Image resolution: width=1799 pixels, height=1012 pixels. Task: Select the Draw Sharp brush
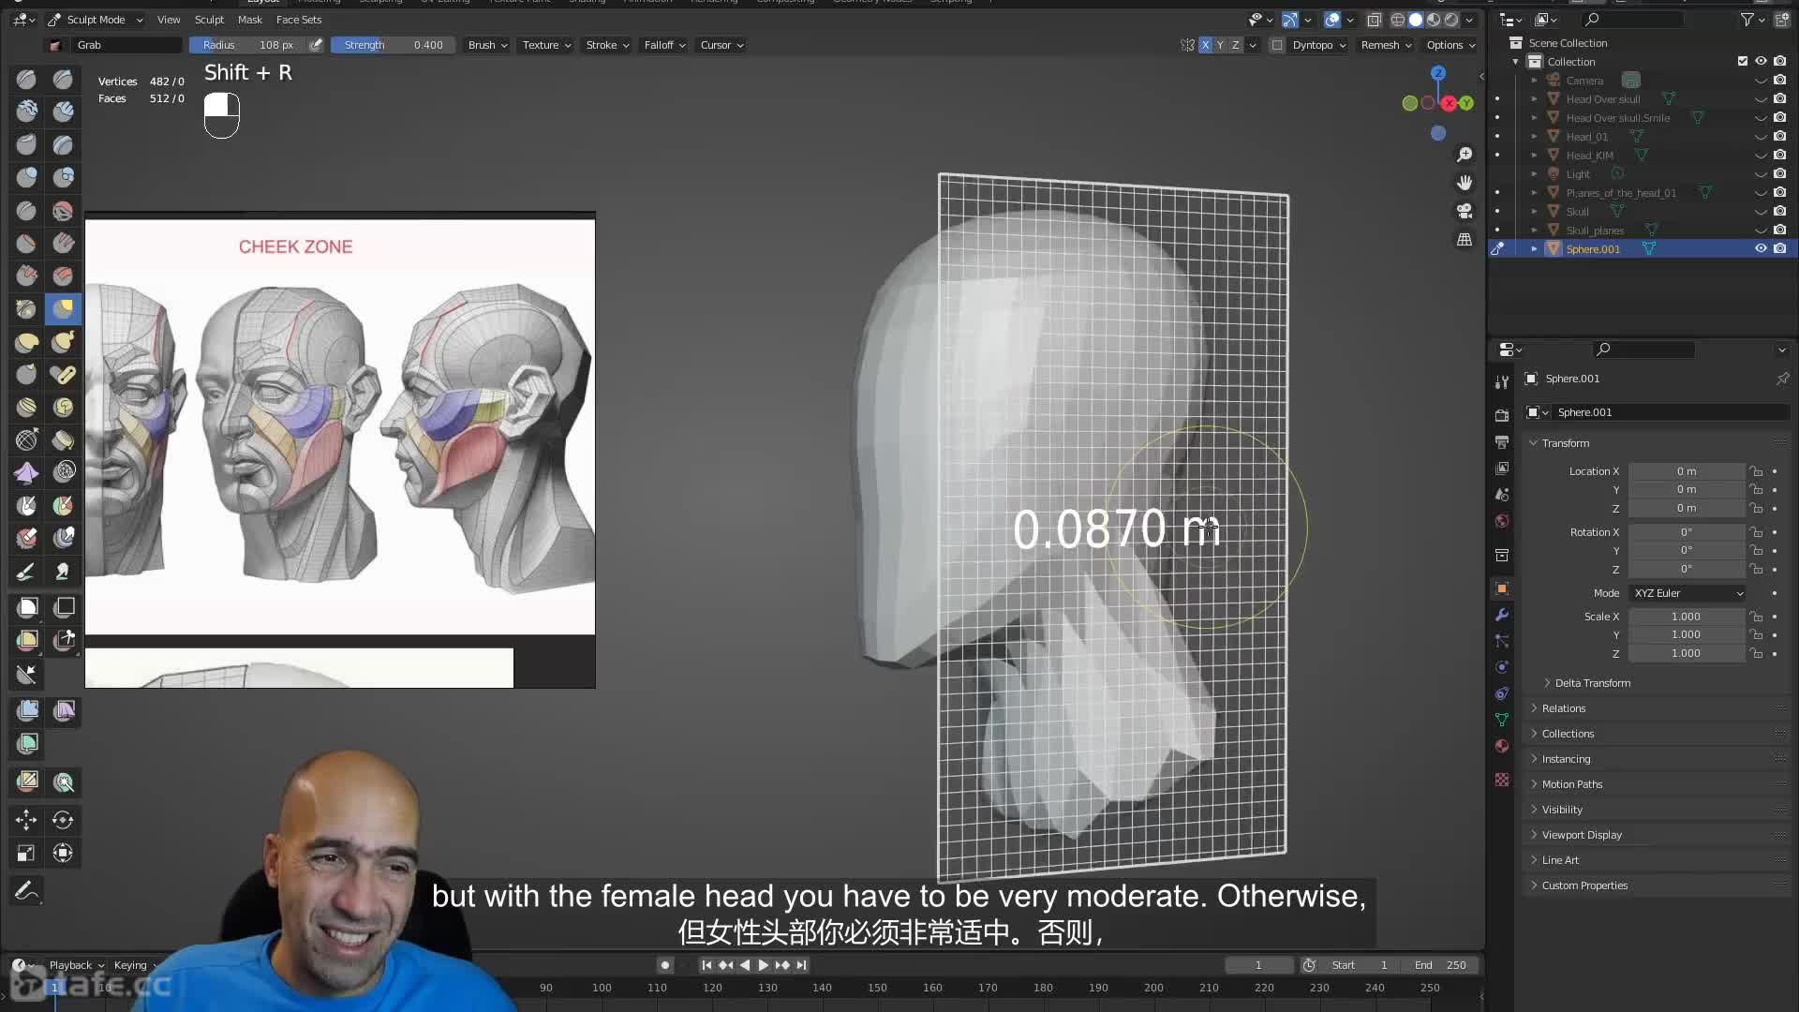(63, 80)
